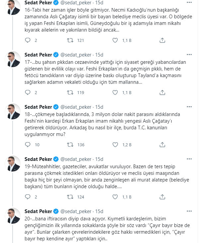Like tweet 18 about Erkan Erkaplan
Viewport: 206px width, 243px height.
pyautogui.click(x=115, y=145)
